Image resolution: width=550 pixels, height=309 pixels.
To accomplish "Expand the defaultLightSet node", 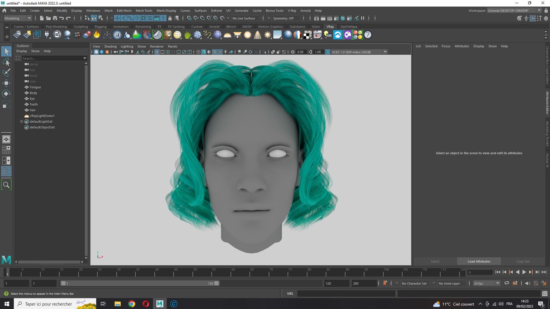I will coord(22,122).
